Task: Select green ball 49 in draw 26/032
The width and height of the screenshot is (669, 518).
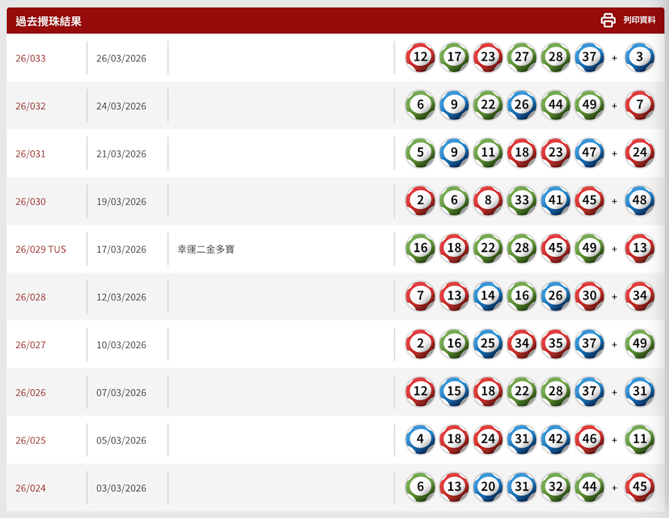Action: click(x=589, y=105)
